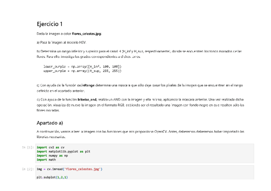
Task: Click the upper_purple np.array code line
Action: (82, 70)
